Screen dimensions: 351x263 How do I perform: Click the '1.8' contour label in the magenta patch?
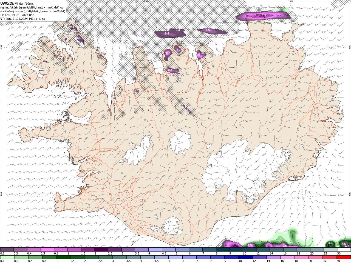click(264, 16)
